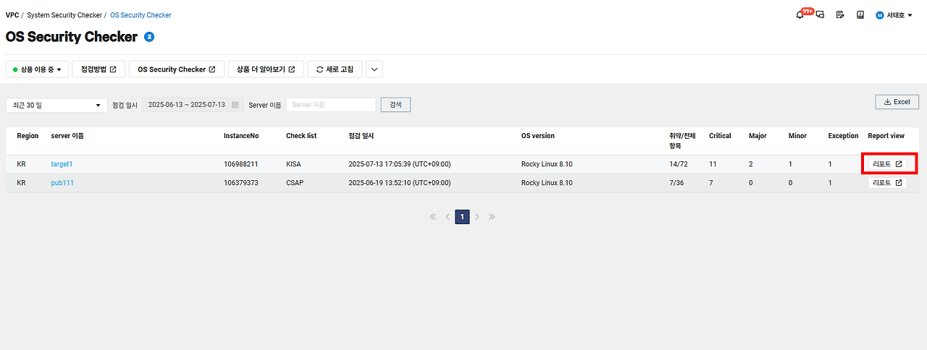This screenshot has height=350, width=927.
Task: Focus the Server 이름 search input
Action: pos(331,105)
